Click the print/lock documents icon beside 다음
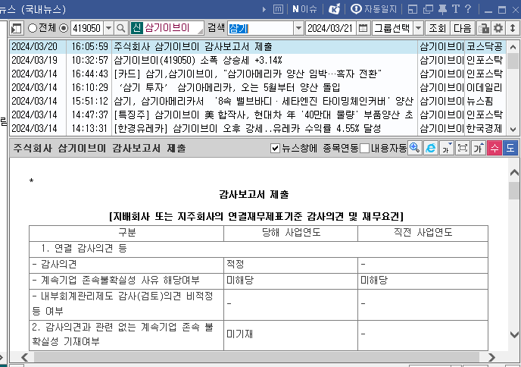Screen dimensions: 521x367 coord(484,28)
